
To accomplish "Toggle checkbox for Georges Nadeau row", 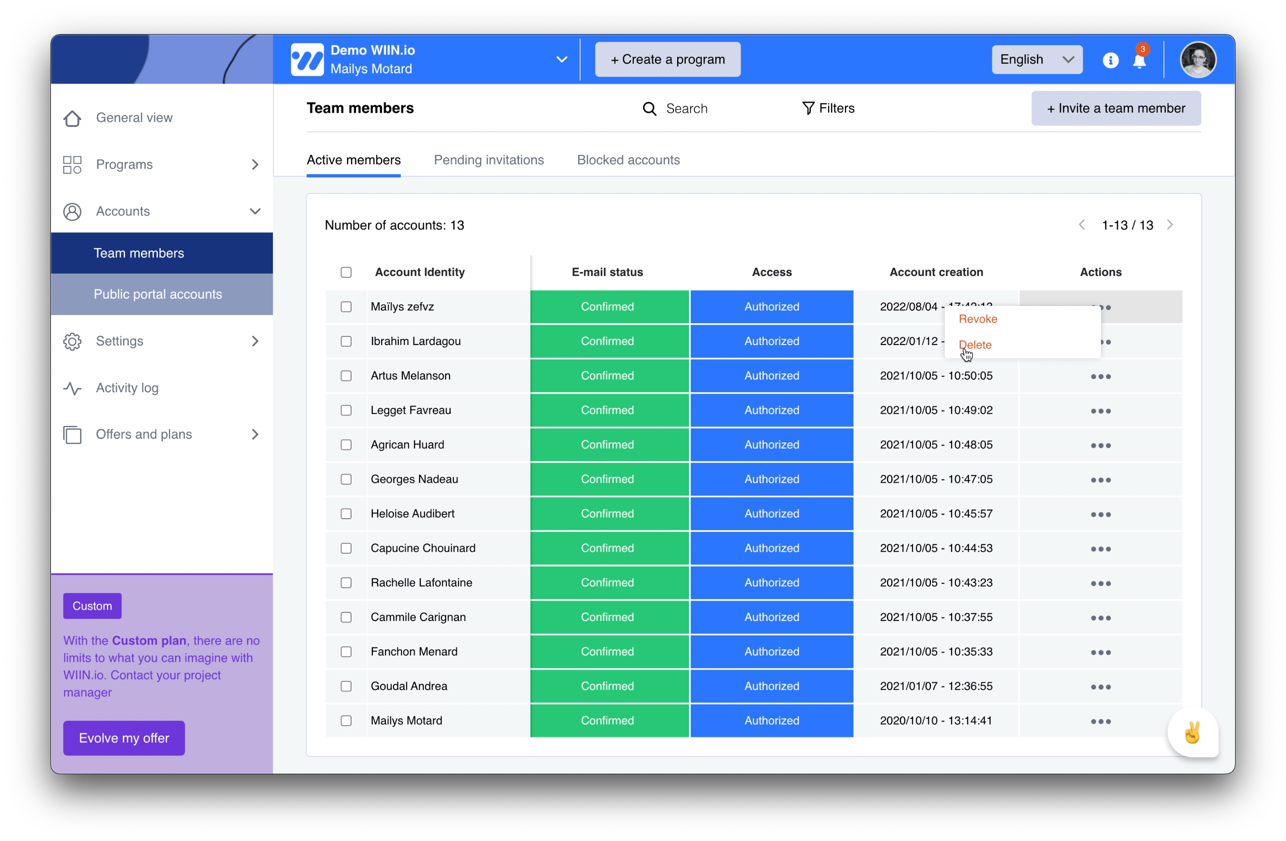I will 347,479.
